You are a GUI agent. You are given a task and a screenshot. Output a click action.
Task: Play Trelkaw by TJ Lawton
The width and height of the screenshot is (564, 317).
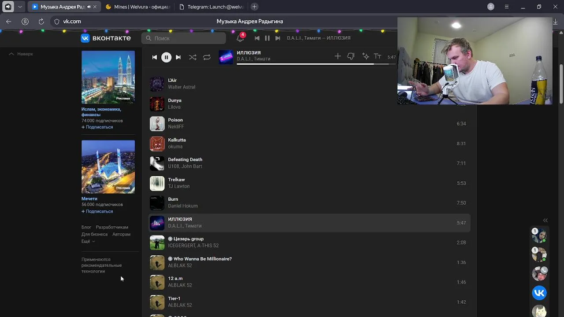tap(310, 183)
